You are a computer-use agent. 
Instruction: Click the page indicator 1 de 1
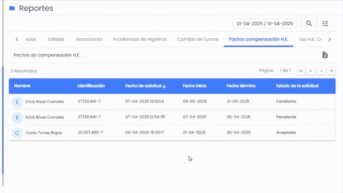tap(285, 70)
